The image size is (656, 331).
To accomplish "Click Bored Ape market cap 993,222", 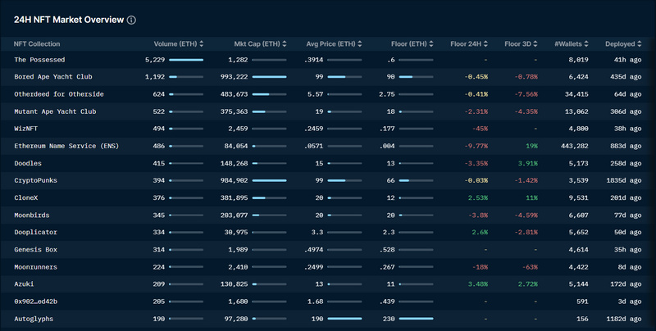I will 235,77.
